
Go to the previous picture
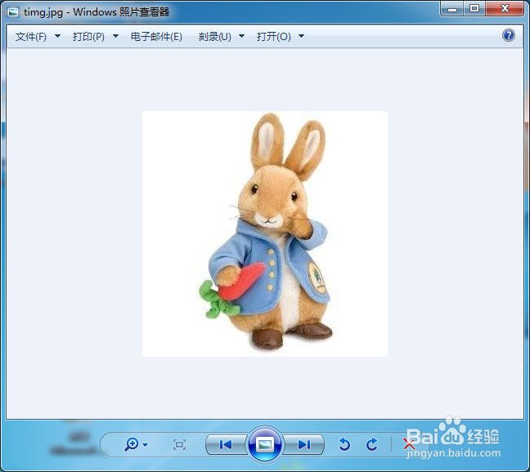[x=226, y=445]
